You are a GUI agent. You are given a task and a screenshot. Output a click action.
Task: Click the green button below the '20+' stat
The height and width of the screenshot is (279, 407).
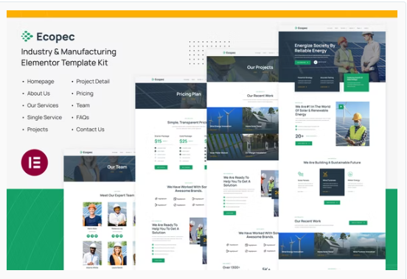point(304,144)
